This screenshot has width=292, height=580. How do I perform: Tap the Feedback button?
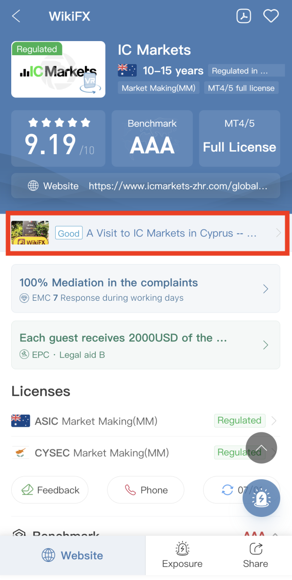pyautogui.click(x=50, y=490)
